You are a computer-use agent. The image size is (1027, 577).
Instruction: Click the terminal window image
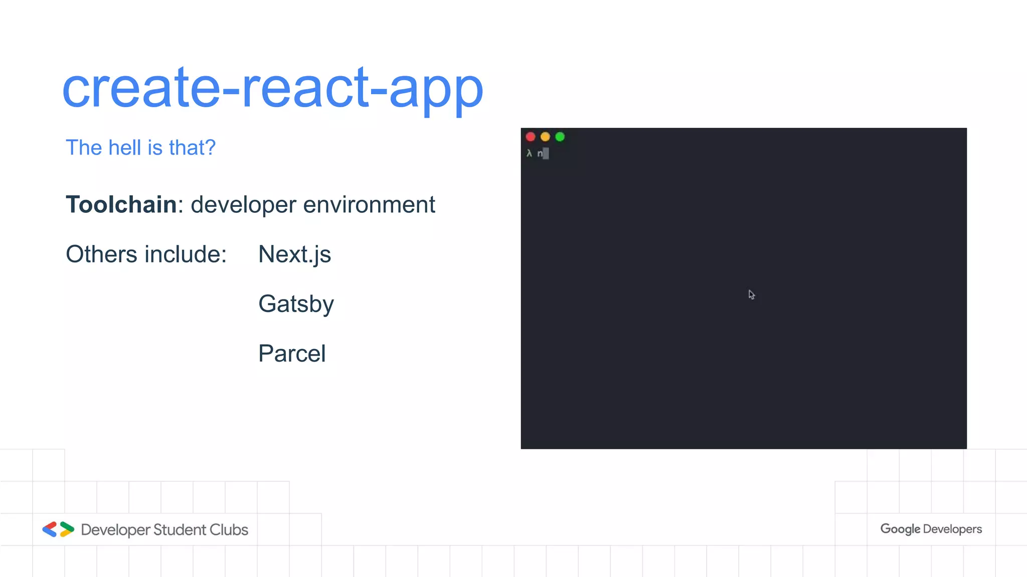click(744, 288)
